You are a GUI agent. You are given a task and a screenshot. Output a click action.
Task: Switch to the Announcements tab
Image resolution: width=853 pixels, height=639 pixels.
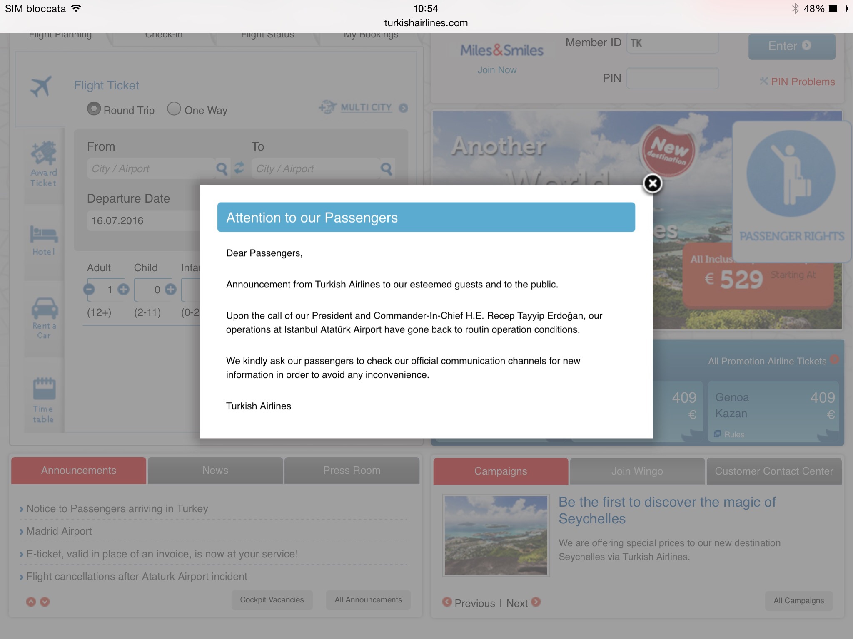coord(79,471)
